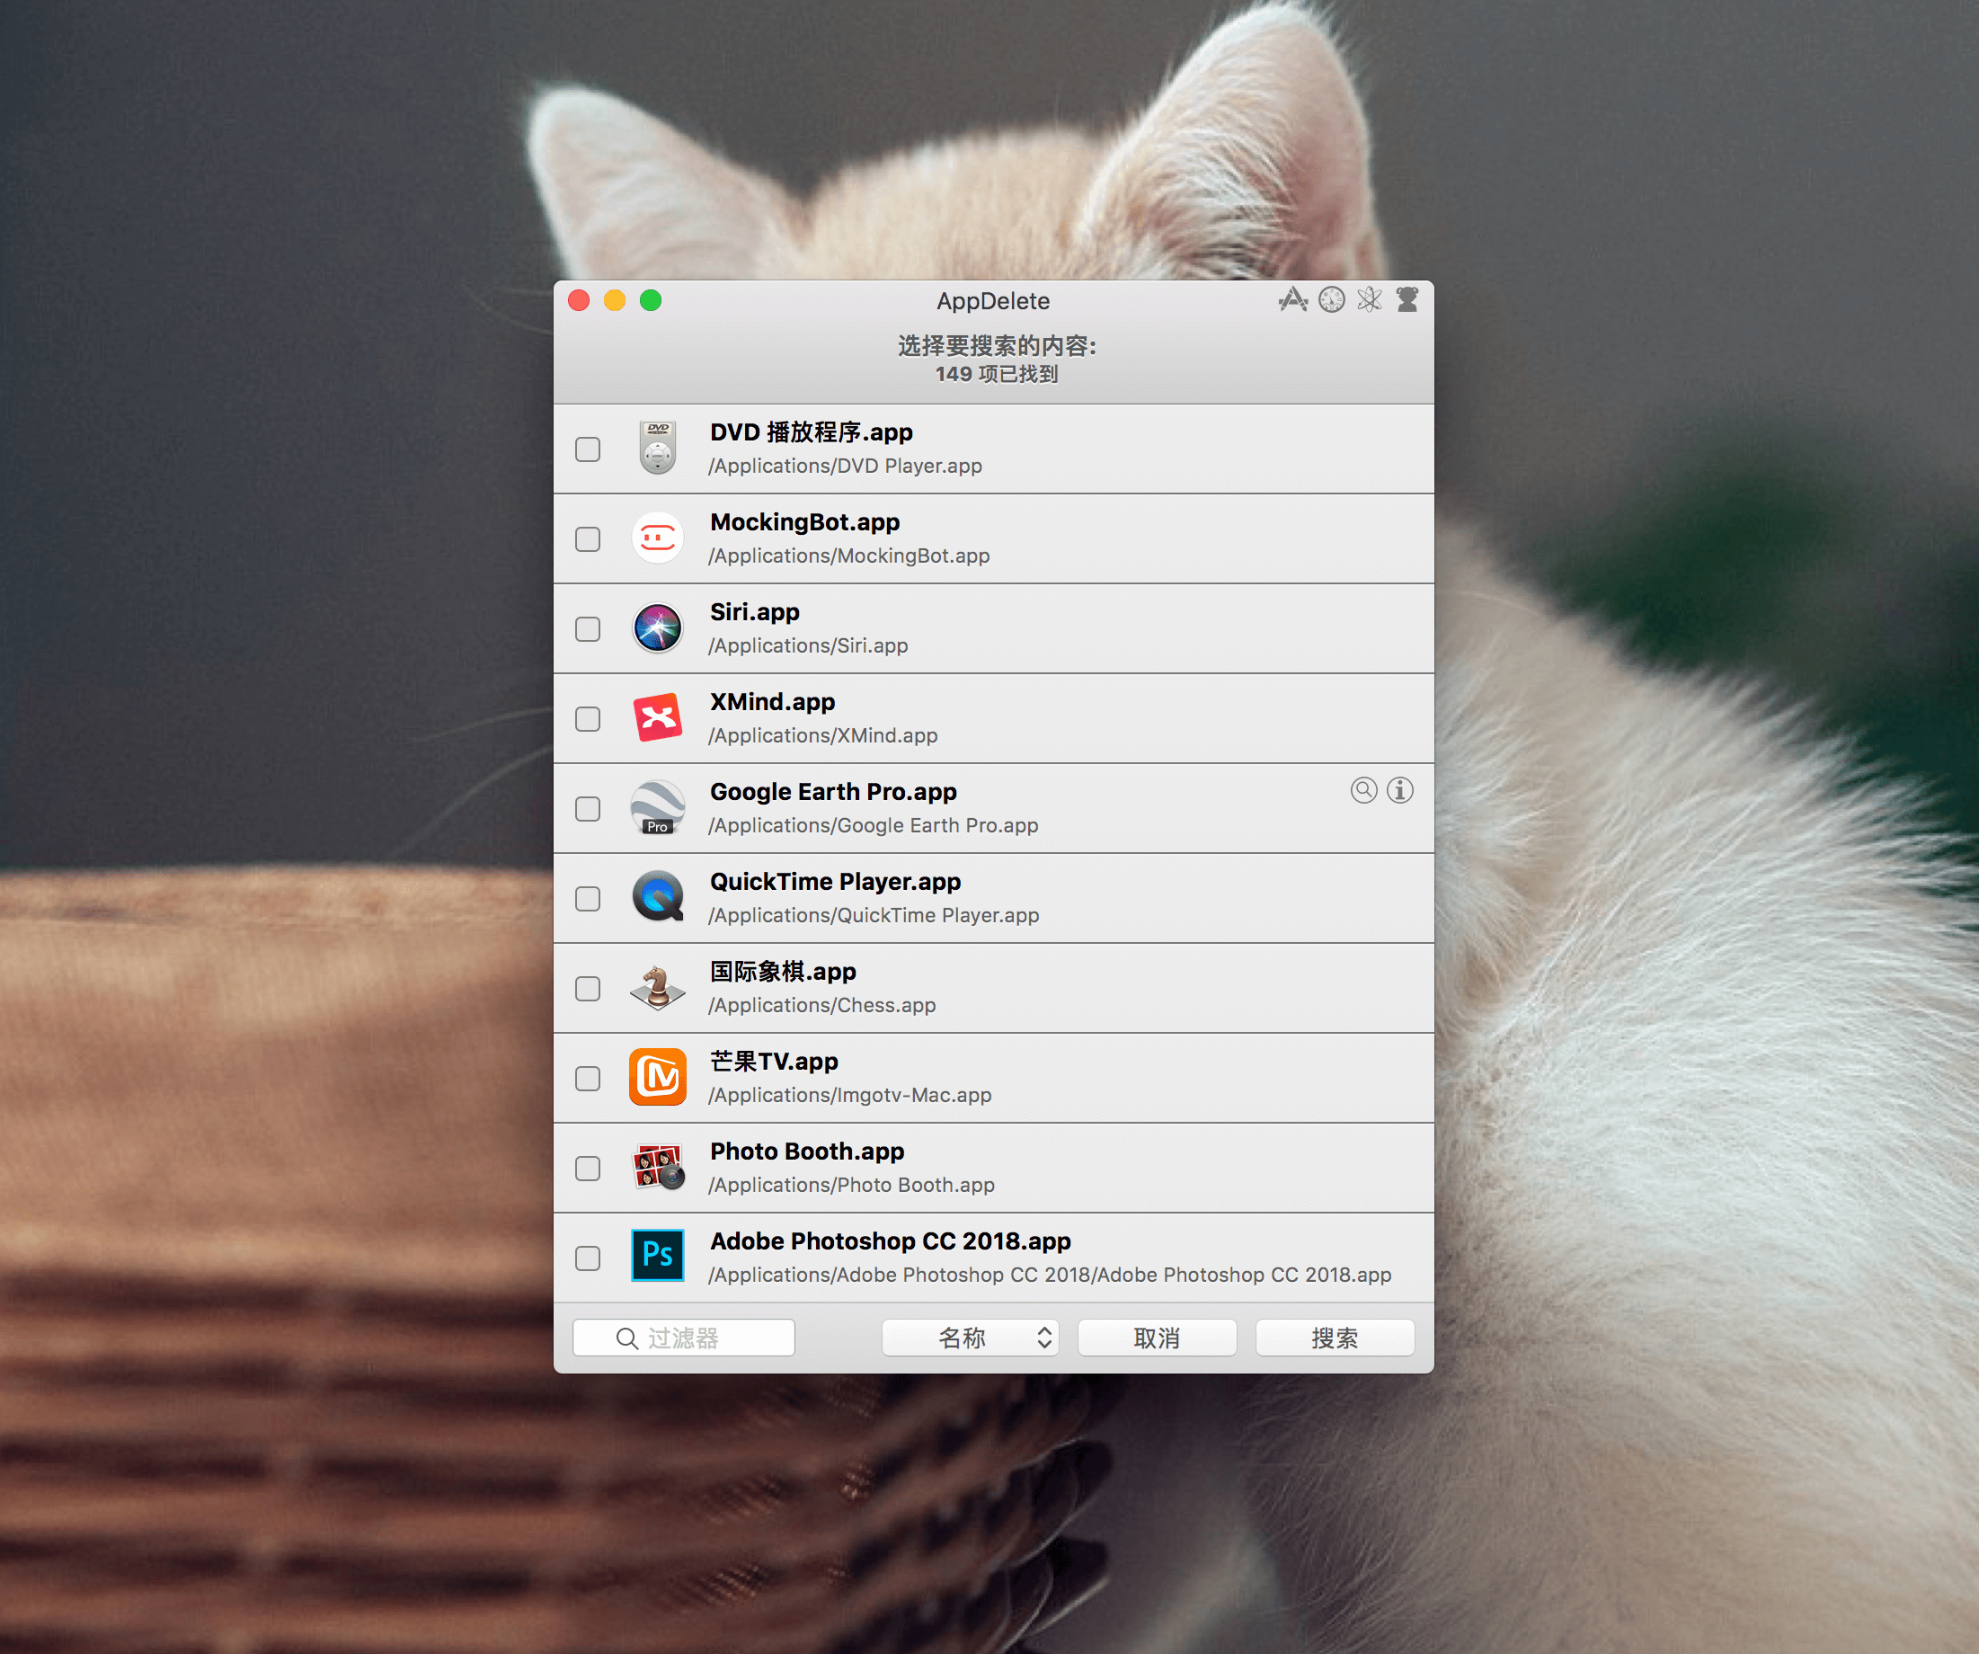Select the 'Google Earth Pro.app' name

pyautogui.click(x=834, y=792)
